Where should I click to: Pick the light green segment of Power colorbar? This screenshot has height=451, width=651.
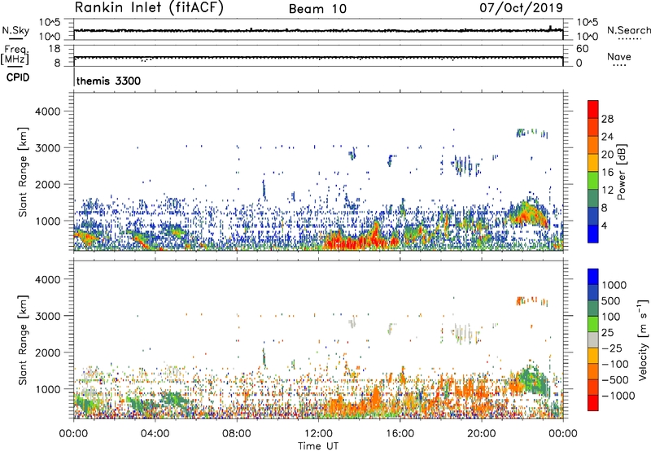coord(593,181)
